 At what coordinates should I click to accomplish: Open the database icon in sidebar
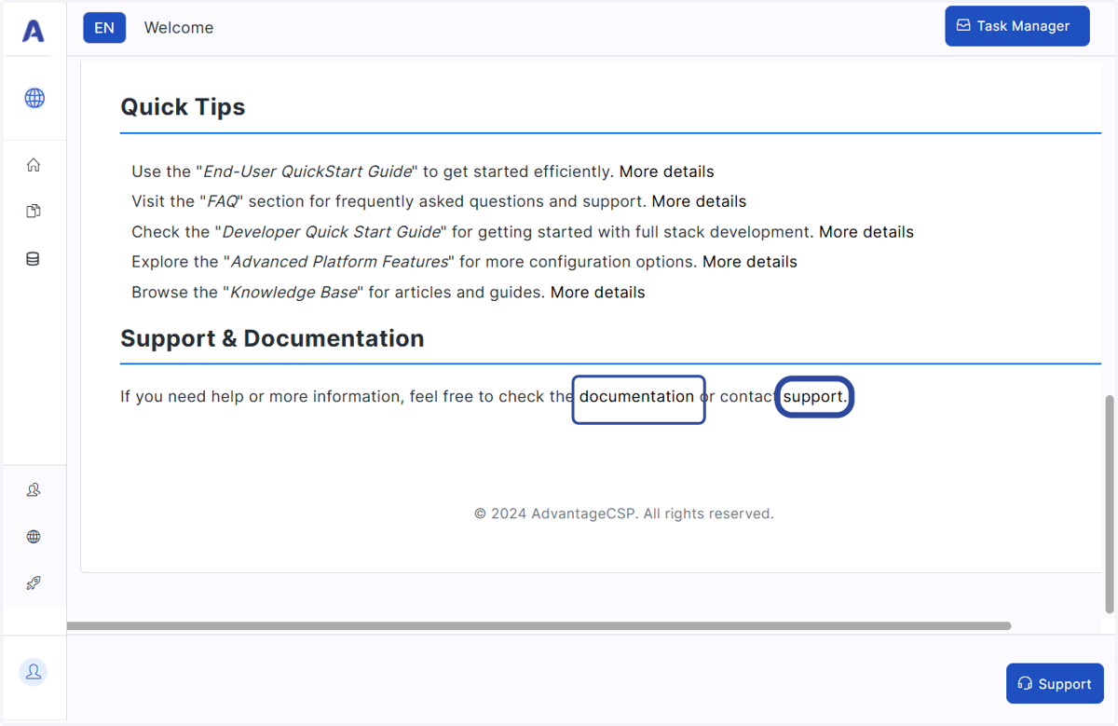[x=34, y=259]
